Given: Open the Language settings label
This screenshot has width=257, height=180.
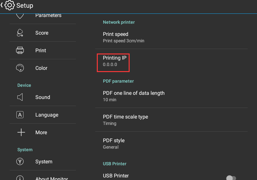Looking at the screenshot, I should [47, 115].
